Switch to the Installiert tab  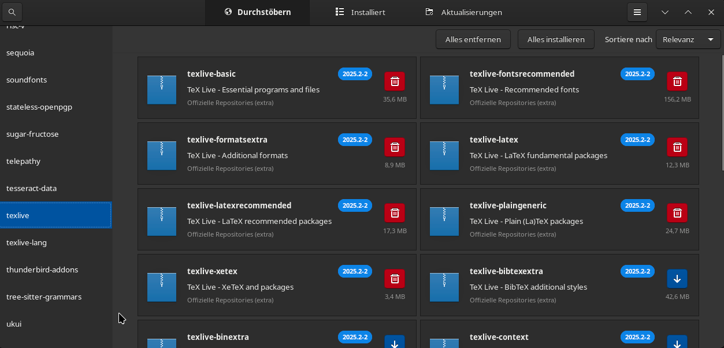pyautogui.click(x=361, y=12)
